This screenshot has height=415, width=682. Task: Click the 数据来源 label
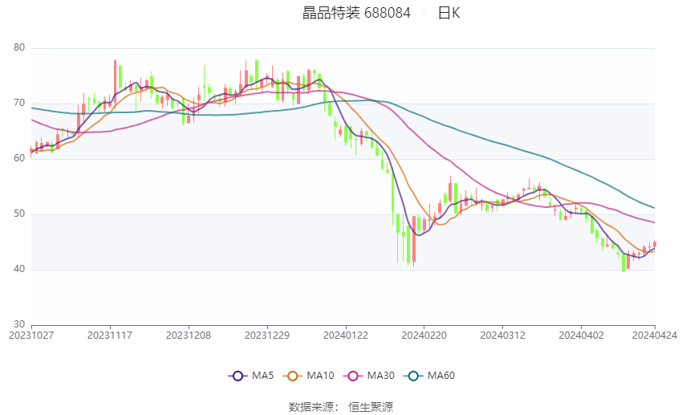[x=314, y=407]
